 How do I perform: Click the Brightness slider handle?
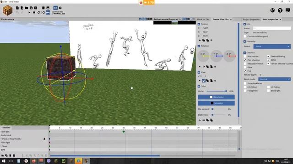pyautogui.click(x=212, y=115)
